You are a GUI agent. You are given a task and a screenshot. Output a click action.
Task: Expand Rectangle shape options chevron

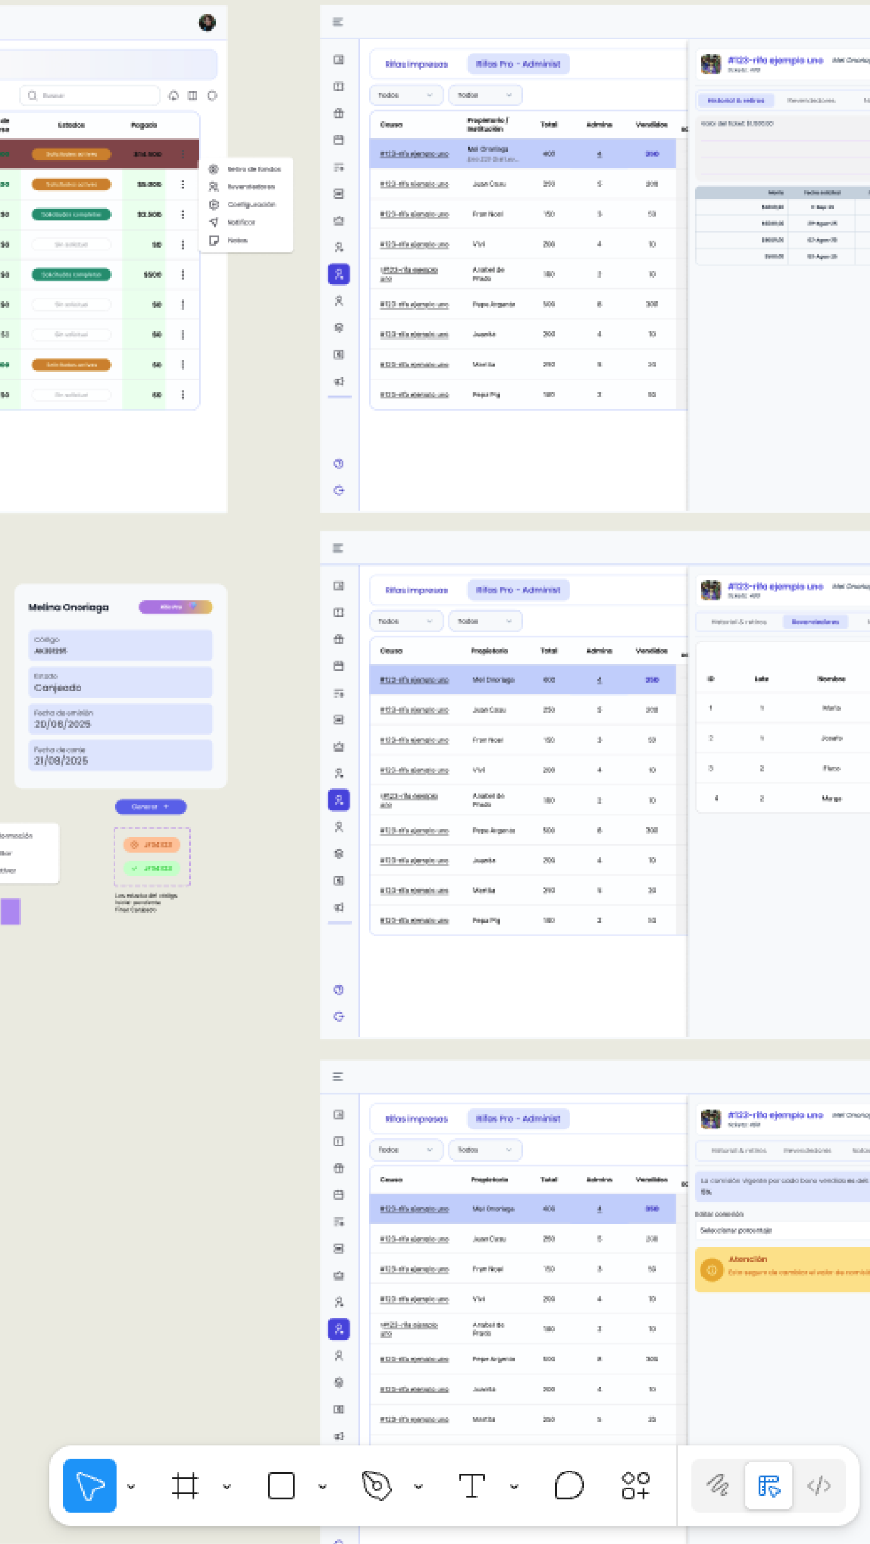coord(322,1487)
